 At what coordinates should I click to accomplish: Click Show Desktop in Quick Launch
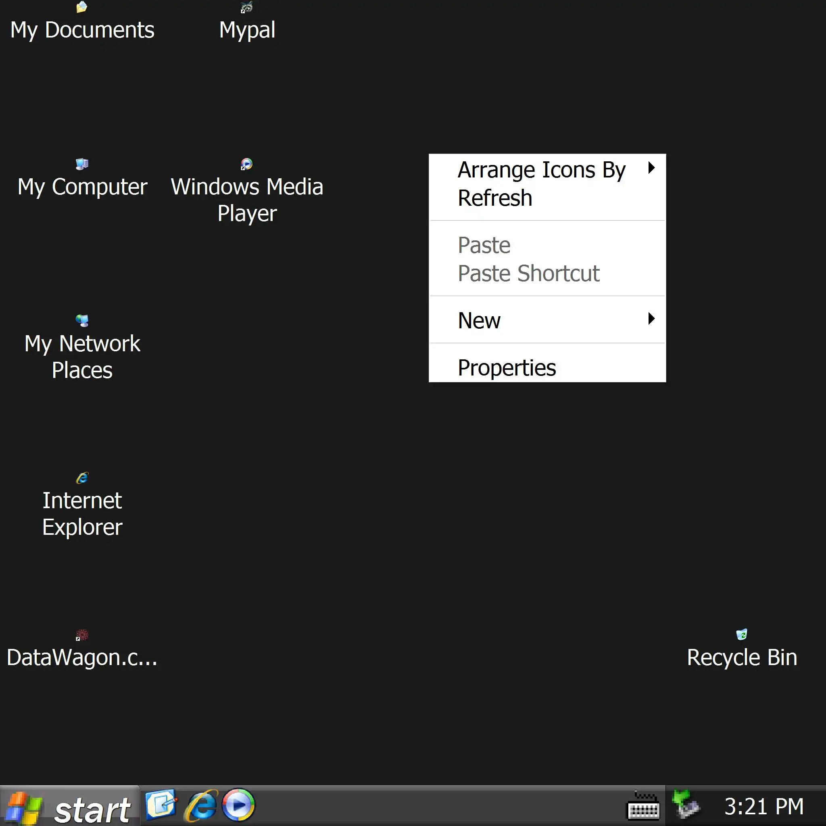(161, 805)
